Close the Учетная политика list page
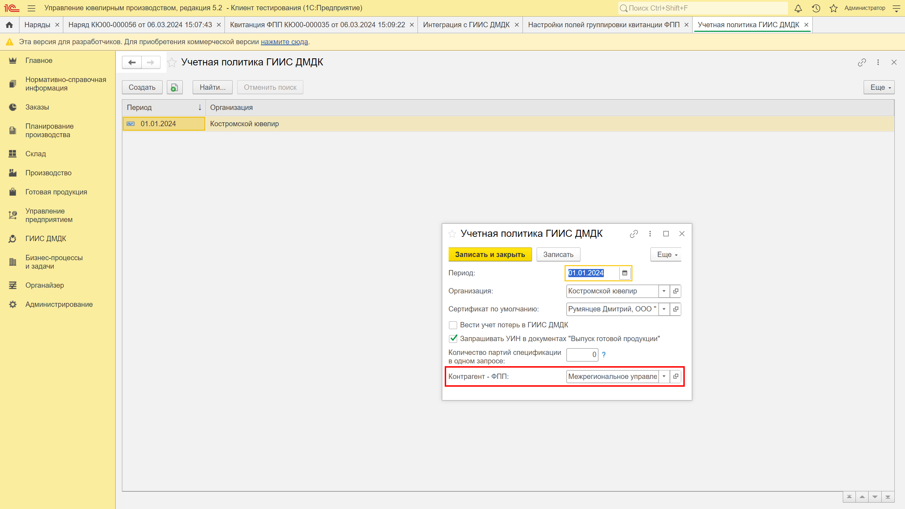905x509 pixels. [894, 62]
